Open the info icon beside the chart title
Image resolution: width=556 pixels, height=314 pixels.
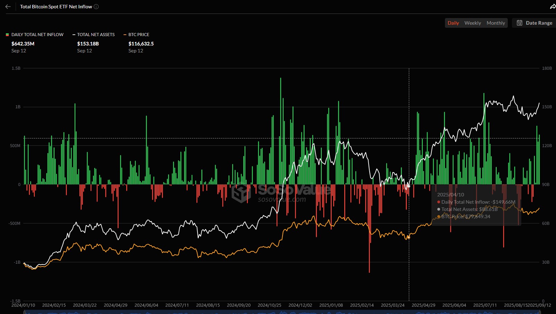[x=96, y=7]
